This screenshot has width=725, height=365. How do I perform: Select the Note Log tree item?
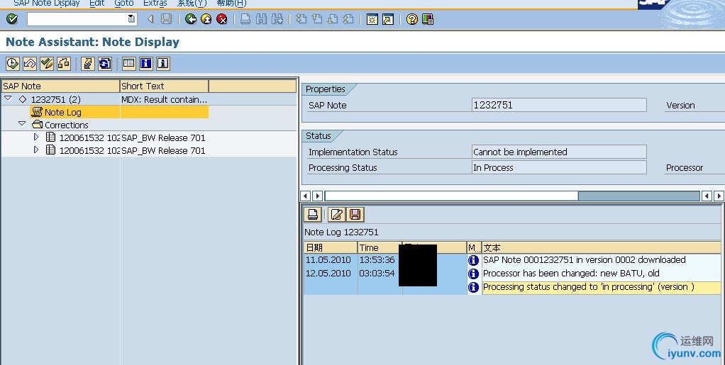click(x=62, y=112)
